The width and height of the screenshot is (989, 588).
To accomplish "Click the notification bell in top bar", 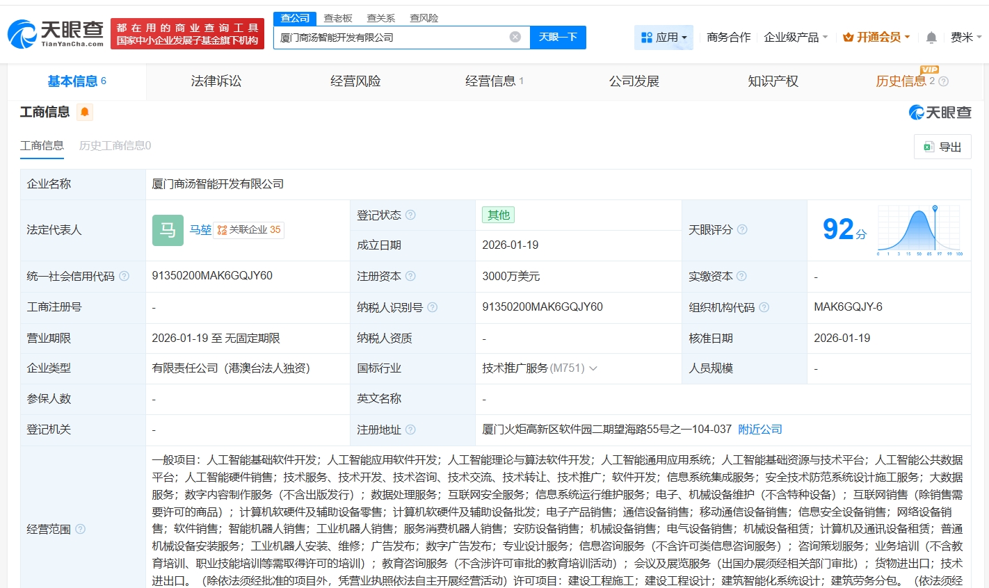I will click(931, 38).
